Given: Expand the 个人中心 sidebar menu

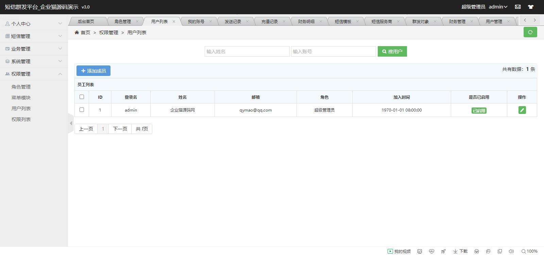Looking at the screenshot, I should point(34,24).
